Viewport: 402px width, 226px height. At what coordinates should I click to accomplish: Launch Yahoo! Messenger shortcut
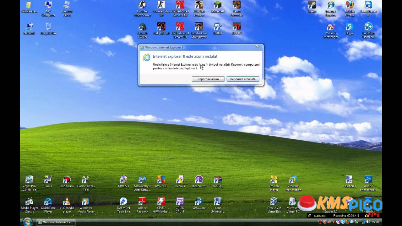(x=331, y=31)
